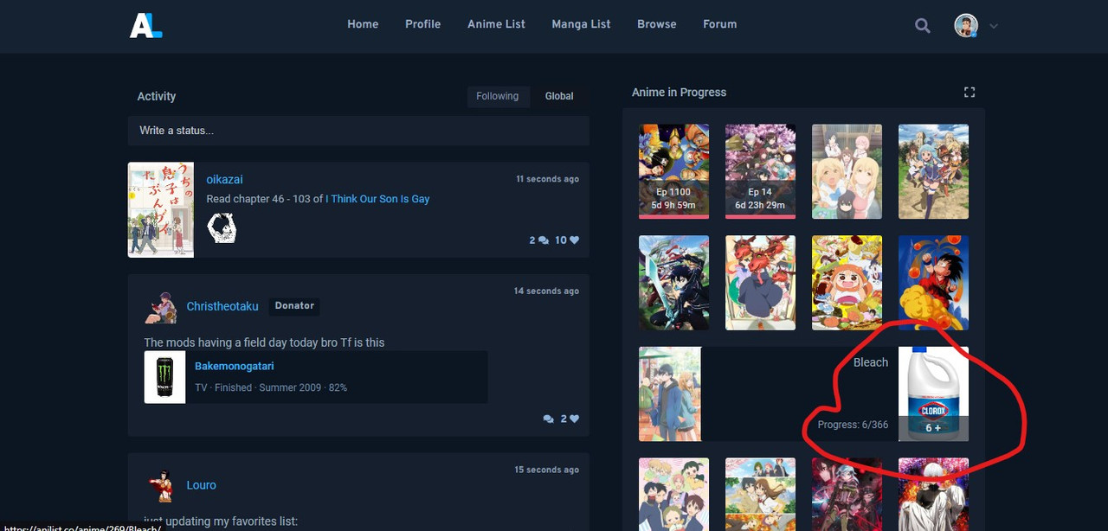
Task: Open the Forum page
Action: click(719, 24)
